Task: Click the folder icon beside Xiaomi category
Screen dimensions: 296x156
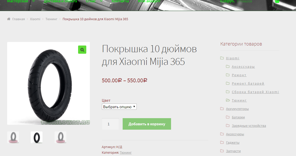Action: coord(222,58)
